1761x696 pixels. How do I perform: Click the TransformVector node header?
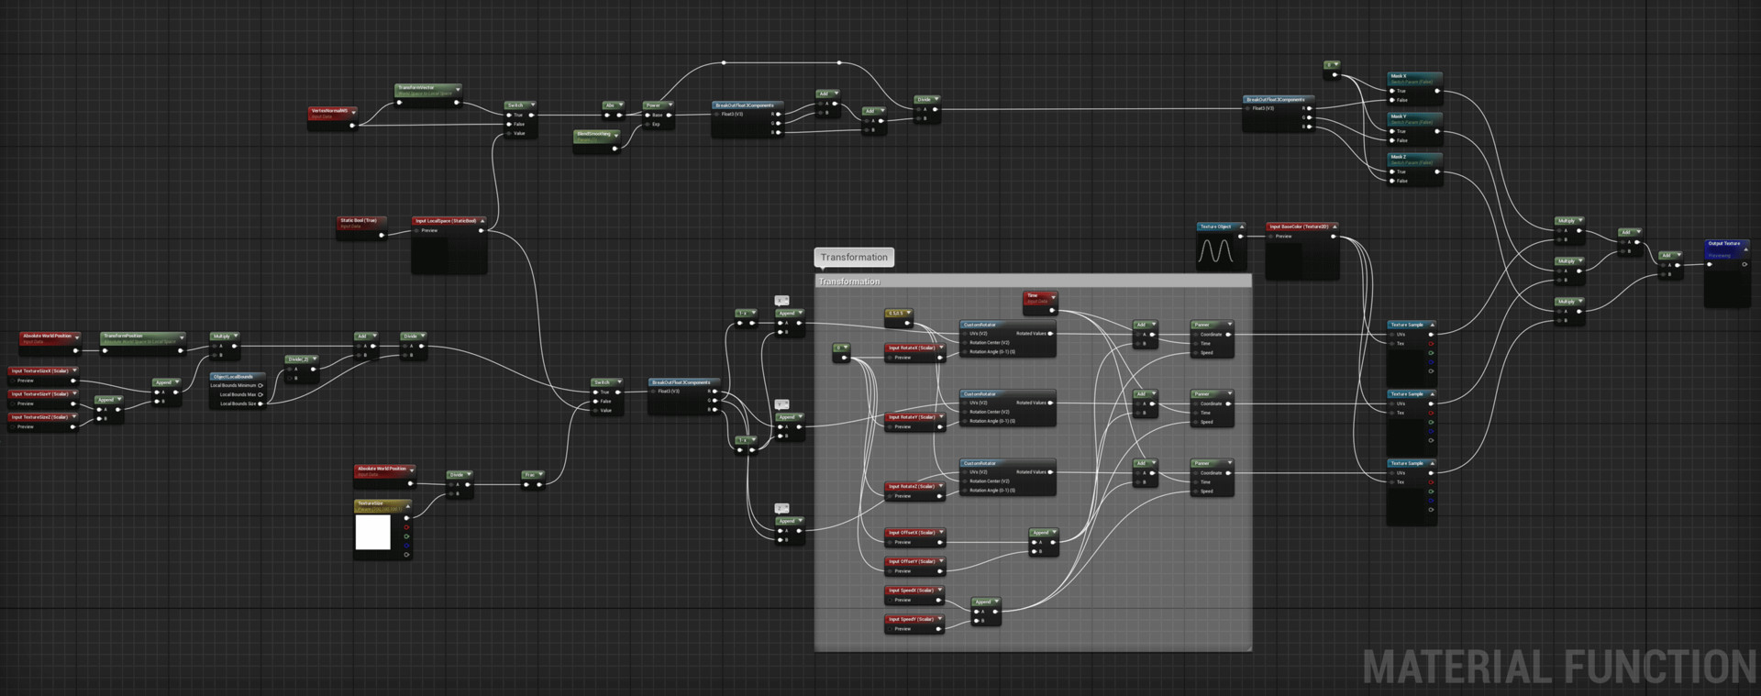(424, 89)
